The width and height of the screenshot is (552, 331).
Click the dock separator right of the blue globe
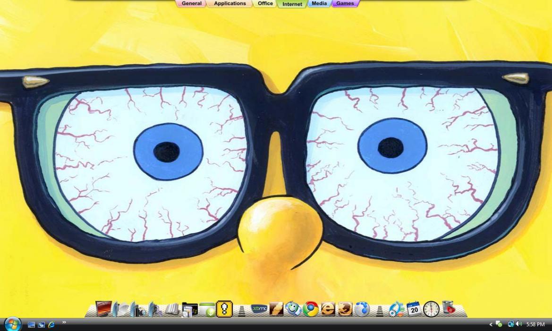(380, 311)
